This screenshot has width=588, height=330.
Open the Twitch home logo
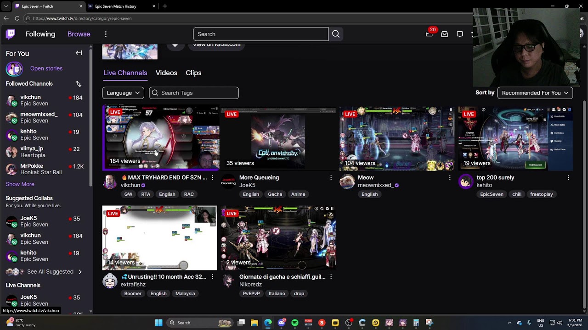pyautogui.click(x=11, y=34)
